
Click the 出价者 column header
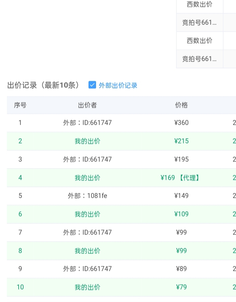[87, 105]
